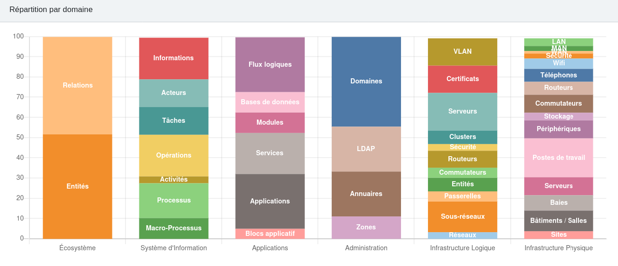Image resolution: width=618 pixels, height=266 pixels.
Task: Select the Zones segment in Administration
Action: click(x=366, y=228)
